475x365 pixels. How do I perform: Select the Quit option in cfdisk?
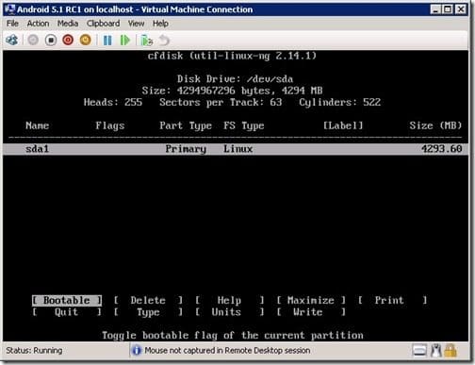pyautogui.click(x=67, y=312)
